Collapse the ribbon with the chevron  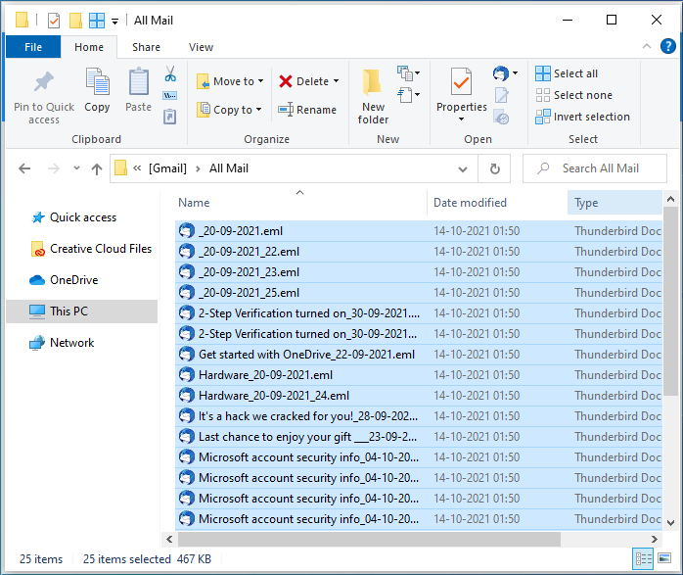[647, 46]
